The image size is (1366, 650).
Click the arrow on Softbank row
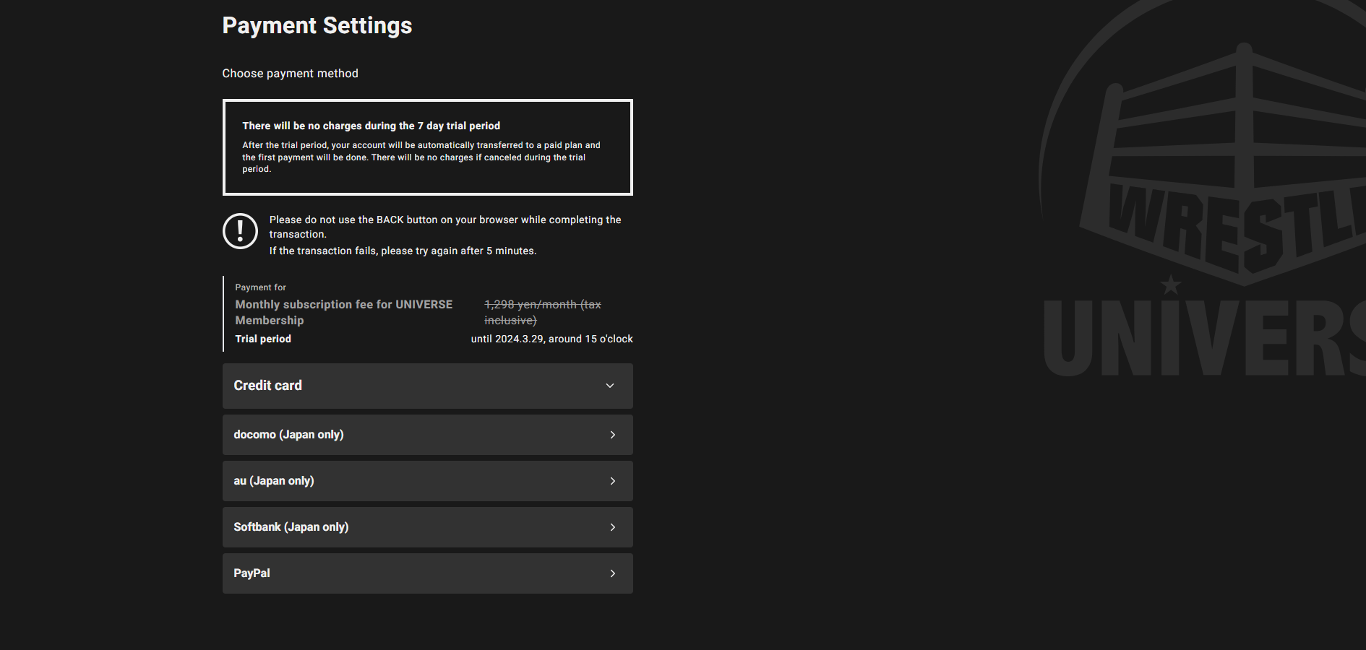click(x=612, y=527)
